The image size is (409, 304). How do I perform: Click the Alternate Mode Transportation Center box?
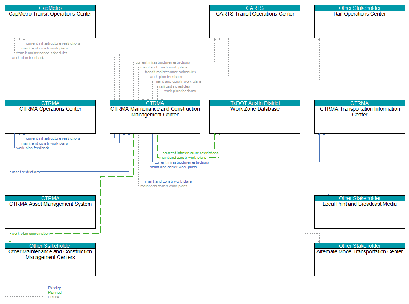359,259
